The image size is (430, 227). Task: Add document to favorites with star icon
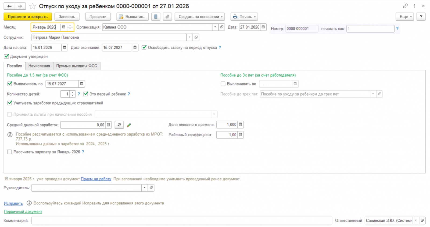point(33,6)
